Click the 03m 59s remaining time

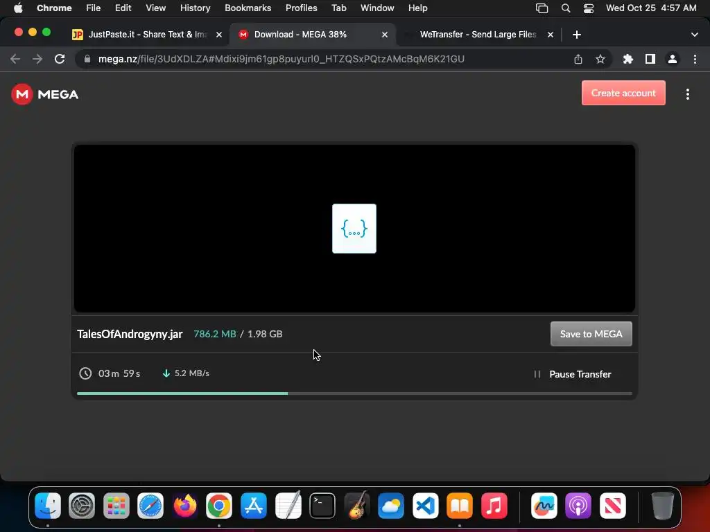coord(119,373)
